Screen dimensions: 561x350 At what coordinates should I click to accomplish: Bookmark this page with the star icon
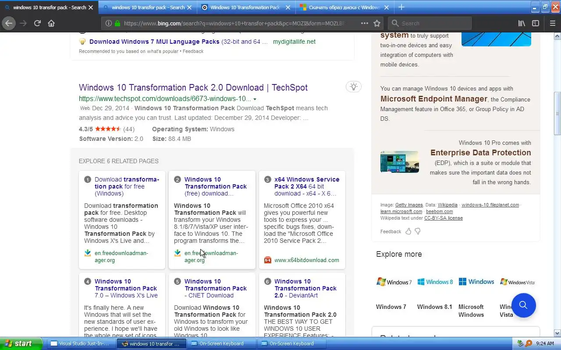[377, 23]
